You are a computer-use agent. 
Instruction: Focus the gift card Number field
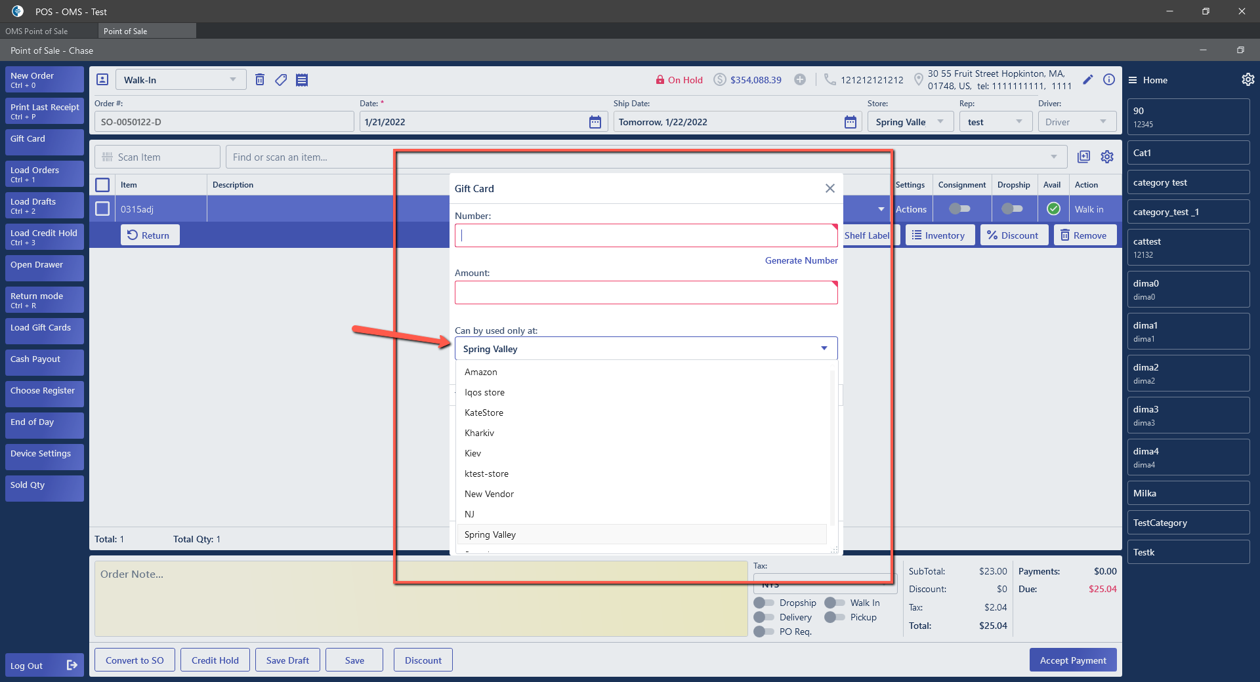(x=646, y=235)
